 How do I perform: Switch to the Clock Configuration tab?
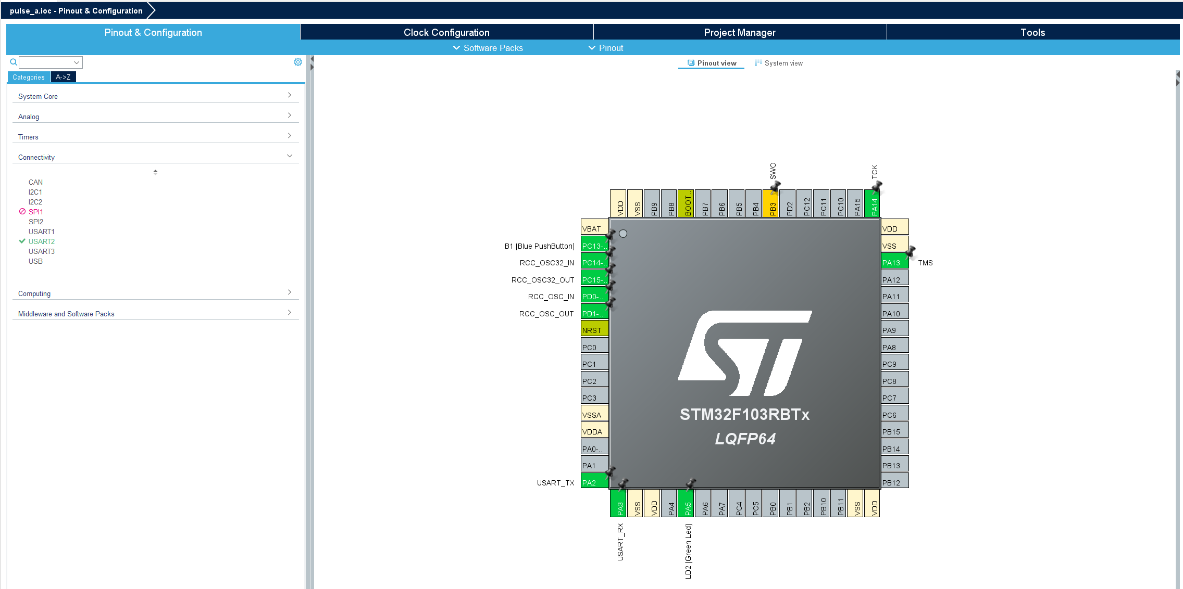coord(446,32)
